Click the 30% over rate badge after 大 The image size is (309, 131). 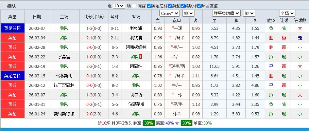(186, 123)
